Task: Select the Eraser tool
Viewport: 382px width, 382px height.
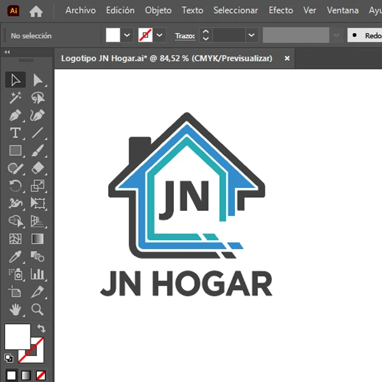Action: (38, 168)
